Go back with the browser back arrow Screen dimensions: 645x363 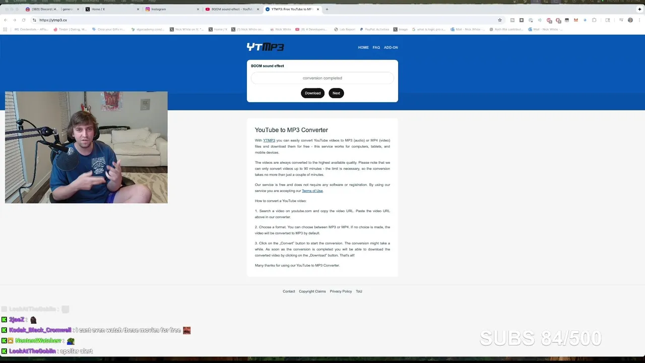coord(6,20)
